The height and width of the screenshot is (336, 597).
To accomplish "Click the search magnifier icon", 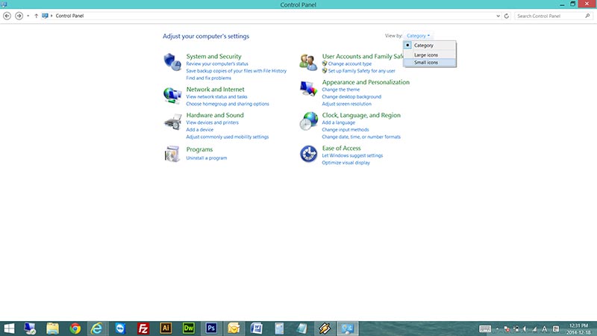I will click(x=587, y=16).
